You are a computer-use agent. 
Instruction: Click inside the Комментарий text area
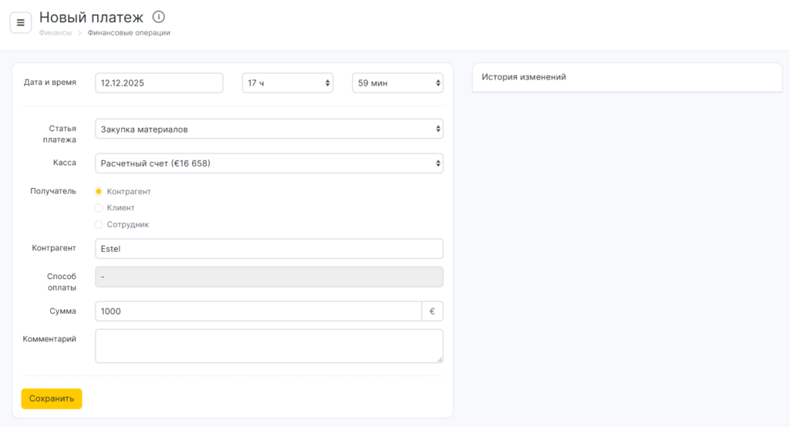click(x=268, y=346)
